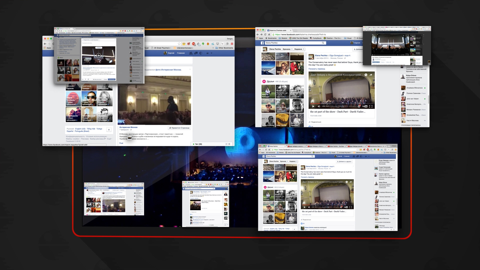Play the YouTube video in bottom-right window

[304, 207]
